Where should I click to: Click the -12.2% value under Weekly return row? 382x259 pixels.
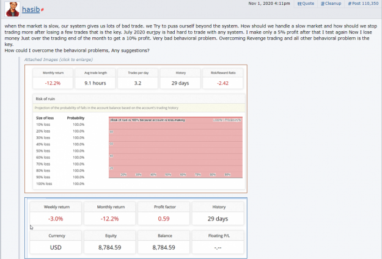coord(109,219)
